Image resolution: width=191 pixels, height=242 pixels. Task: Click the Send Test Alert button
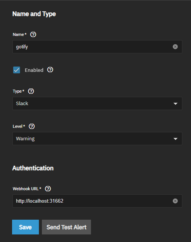(66, 227)
